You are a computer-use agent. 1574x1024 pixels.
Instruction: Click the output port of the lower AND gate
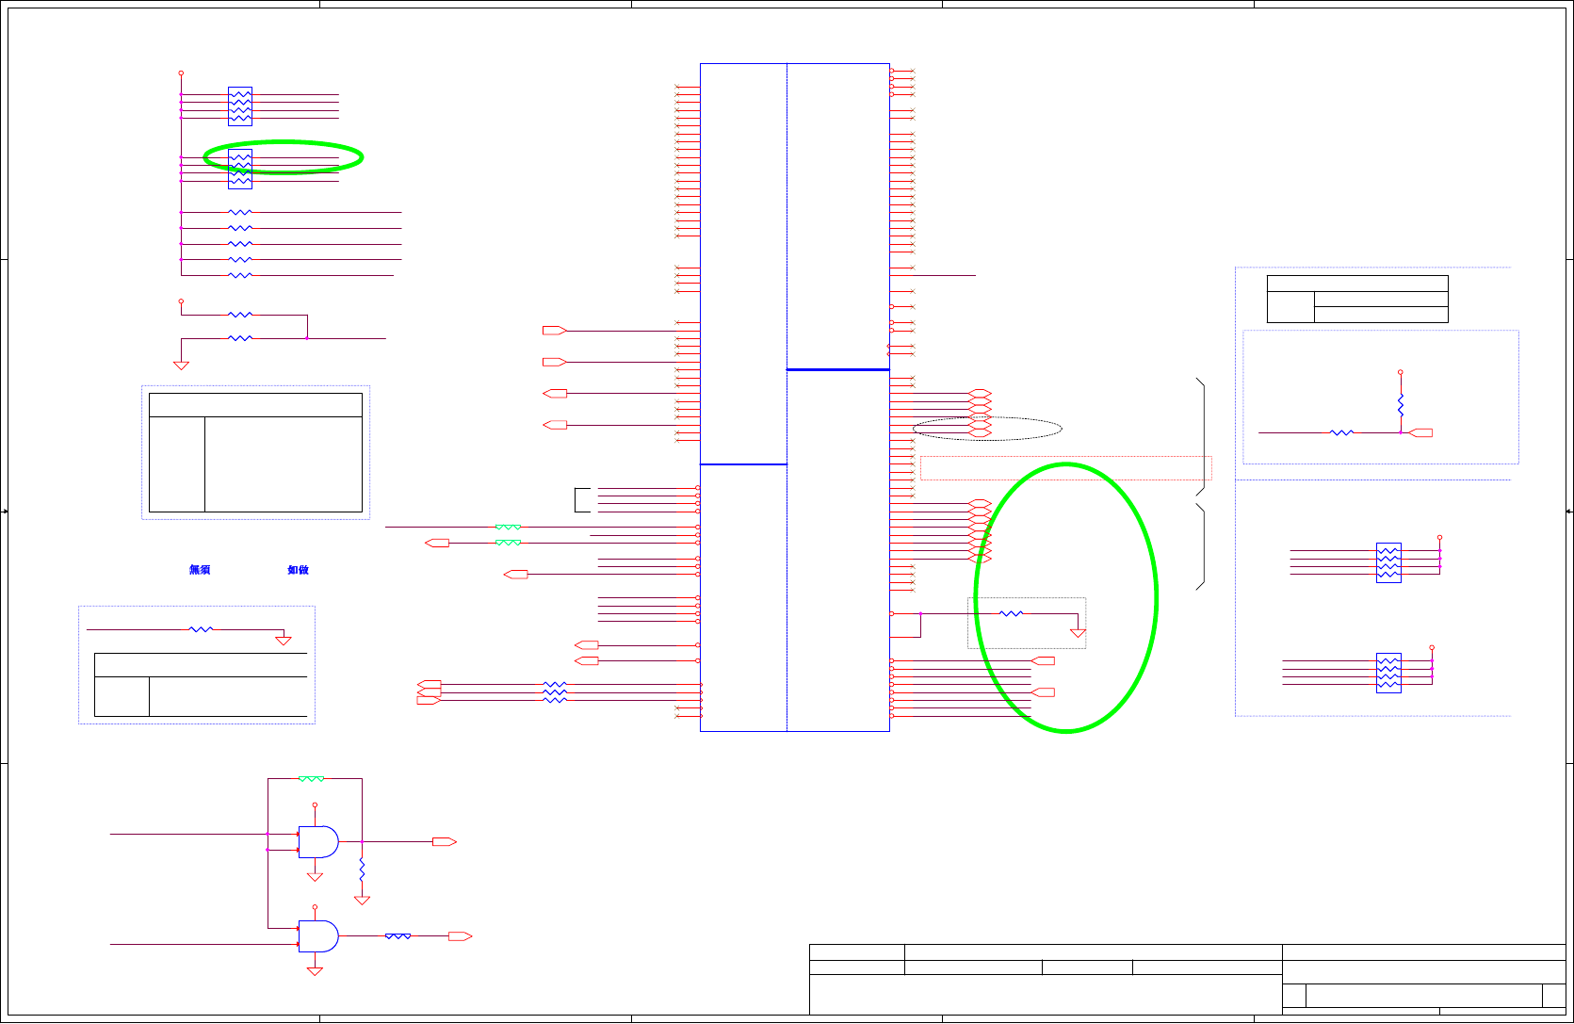pyautogui.click(x=460, y=936)
